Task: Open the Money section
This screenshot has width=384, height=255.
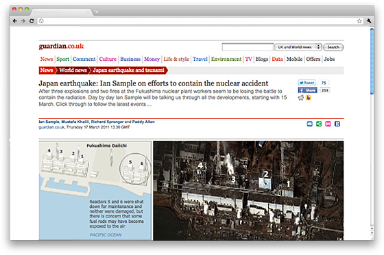Action: point(152,59)
